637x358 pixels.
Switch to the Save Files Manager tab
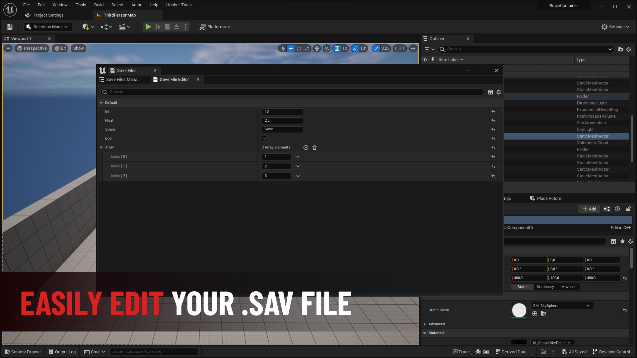click(x=124, y=80)
